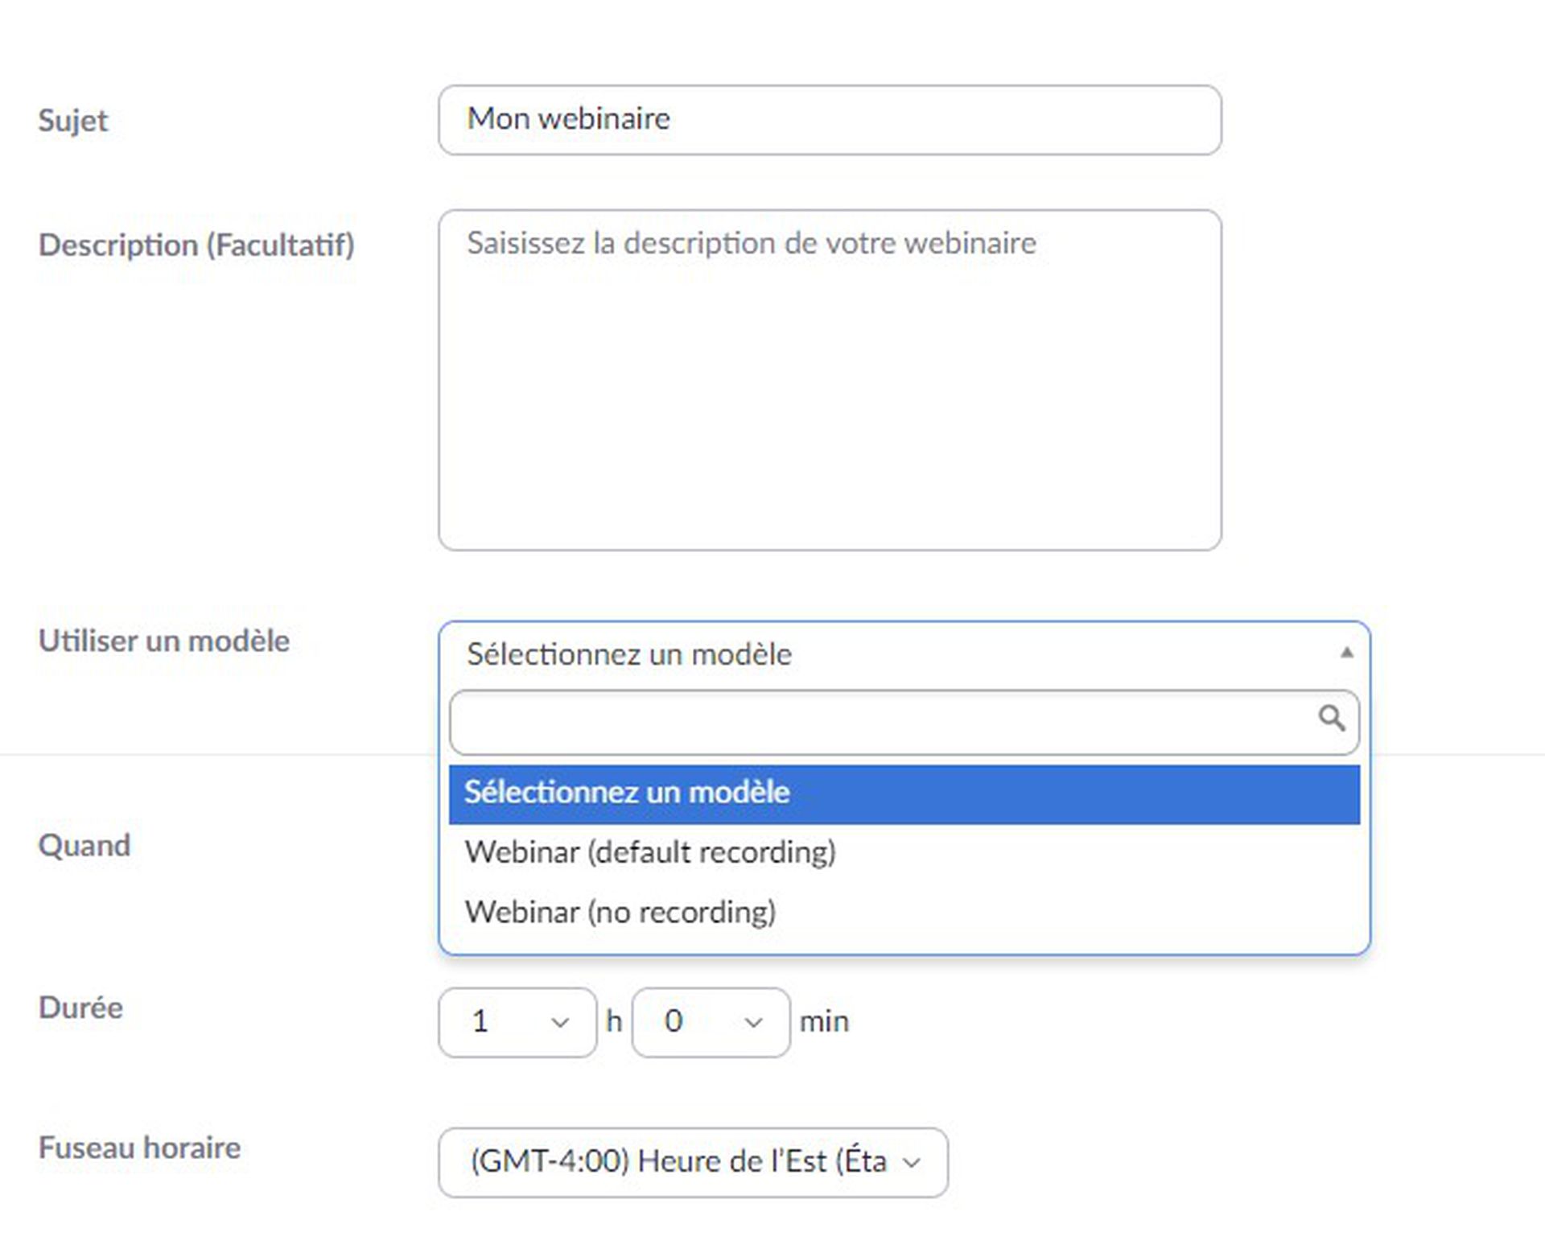The height and width of the screenshot is (1245, 1545).
Task: Open the minutes duration dropdown showing 0
Action: [711, 1022]
